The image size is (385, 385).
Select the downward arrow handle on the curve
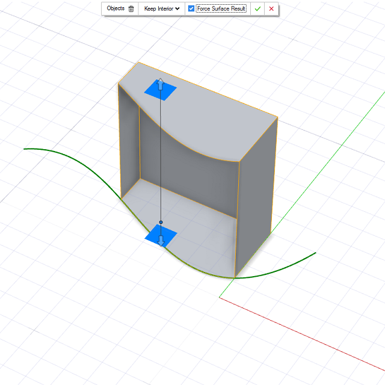point(161,239)
